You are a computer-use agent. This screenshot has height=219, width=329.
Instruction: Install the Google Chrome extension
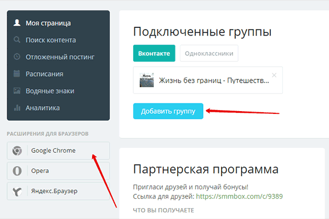coord(58,151)
